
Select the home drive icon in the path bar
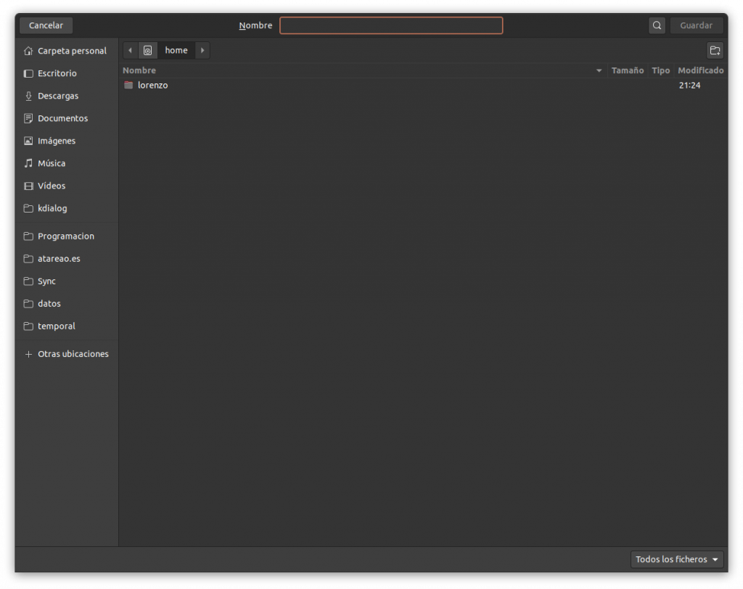click(148, 50)
